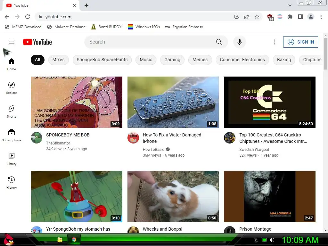Viewport: 328px width, 246px height.
Task: Go back in browser history
Action: [x=7, y=17]
